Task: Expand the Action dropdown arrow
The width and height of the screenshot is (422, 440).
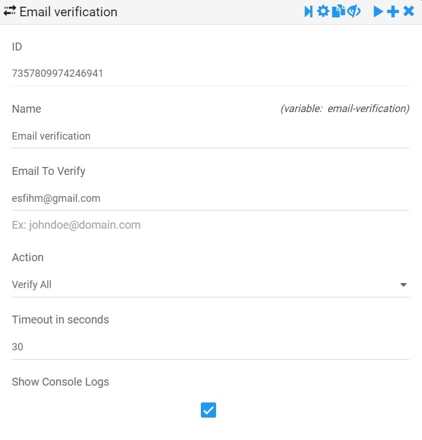Action: click(x=403, y=285)
